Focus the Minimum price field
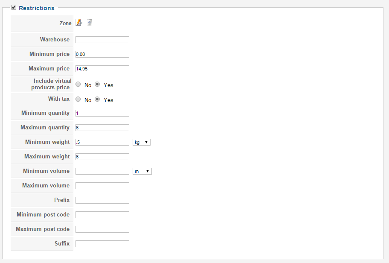 (102, 54)
